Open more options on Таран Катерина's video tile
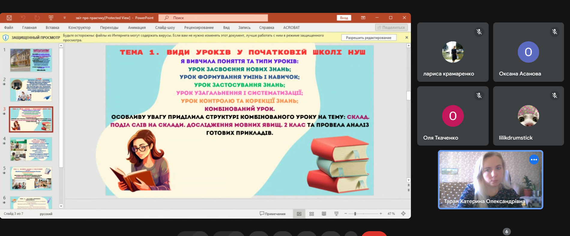Image resolution: width=570 pixels, height=236 pixels. (534, 160)
